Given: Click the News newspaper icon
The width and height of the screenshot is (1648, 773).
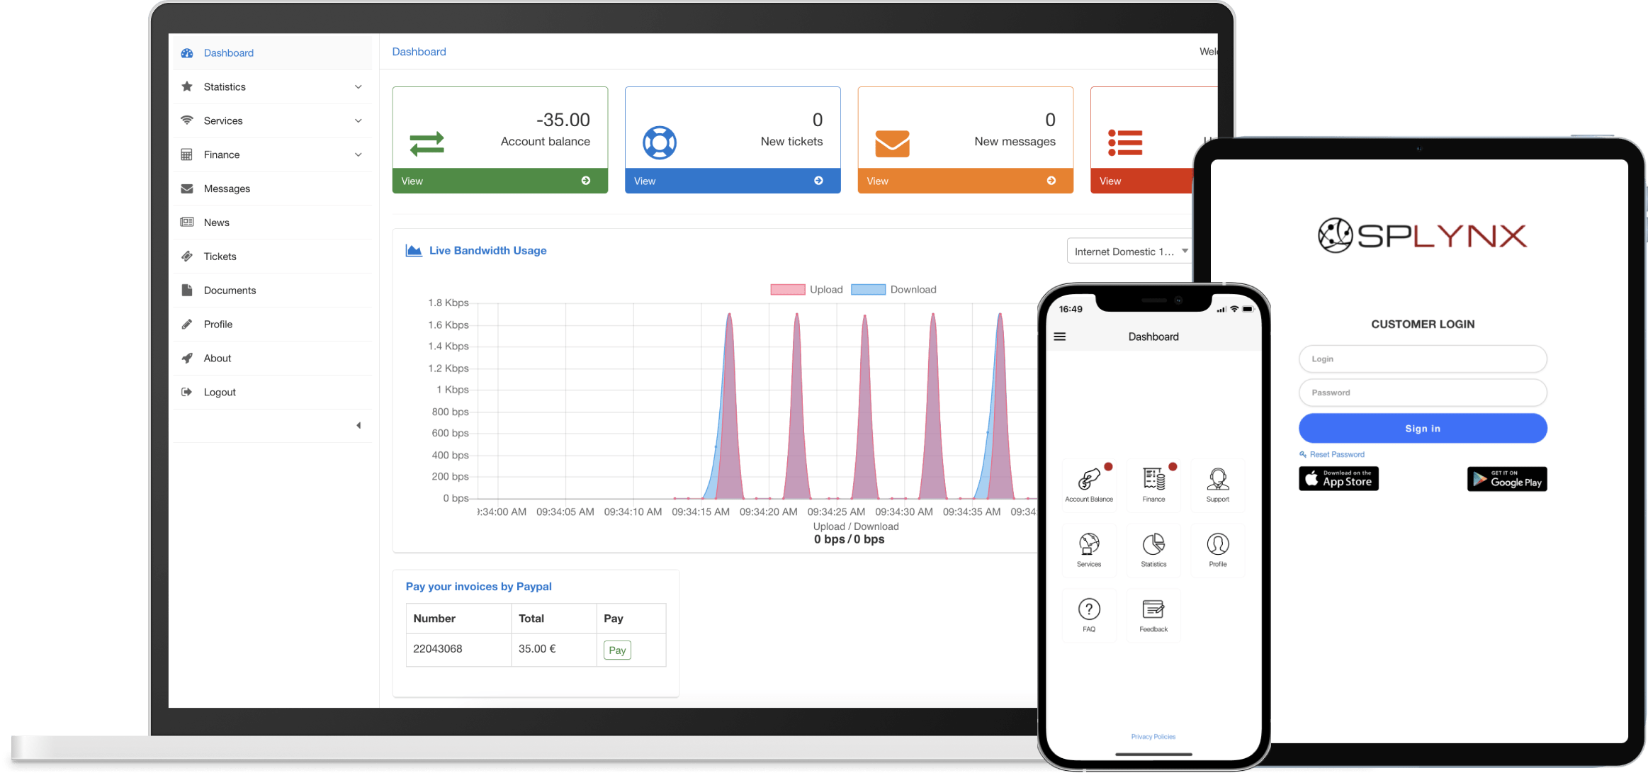Looking at the screenshot, I should click(187, 222).
